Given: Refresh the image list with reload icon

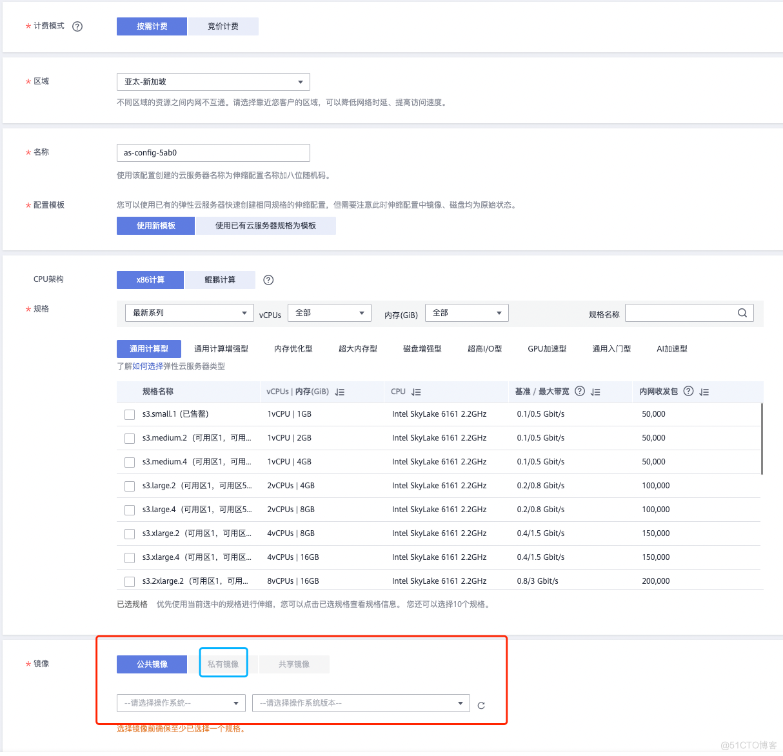Looking at the screenshot, I should [x=481, y=706].
